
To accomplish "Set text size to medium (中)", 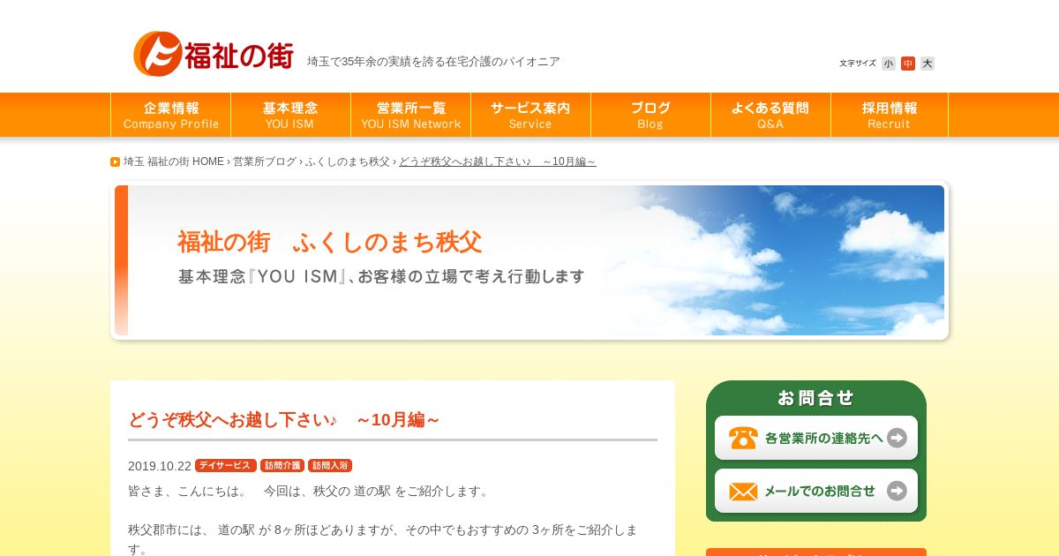I will [908, 64].
